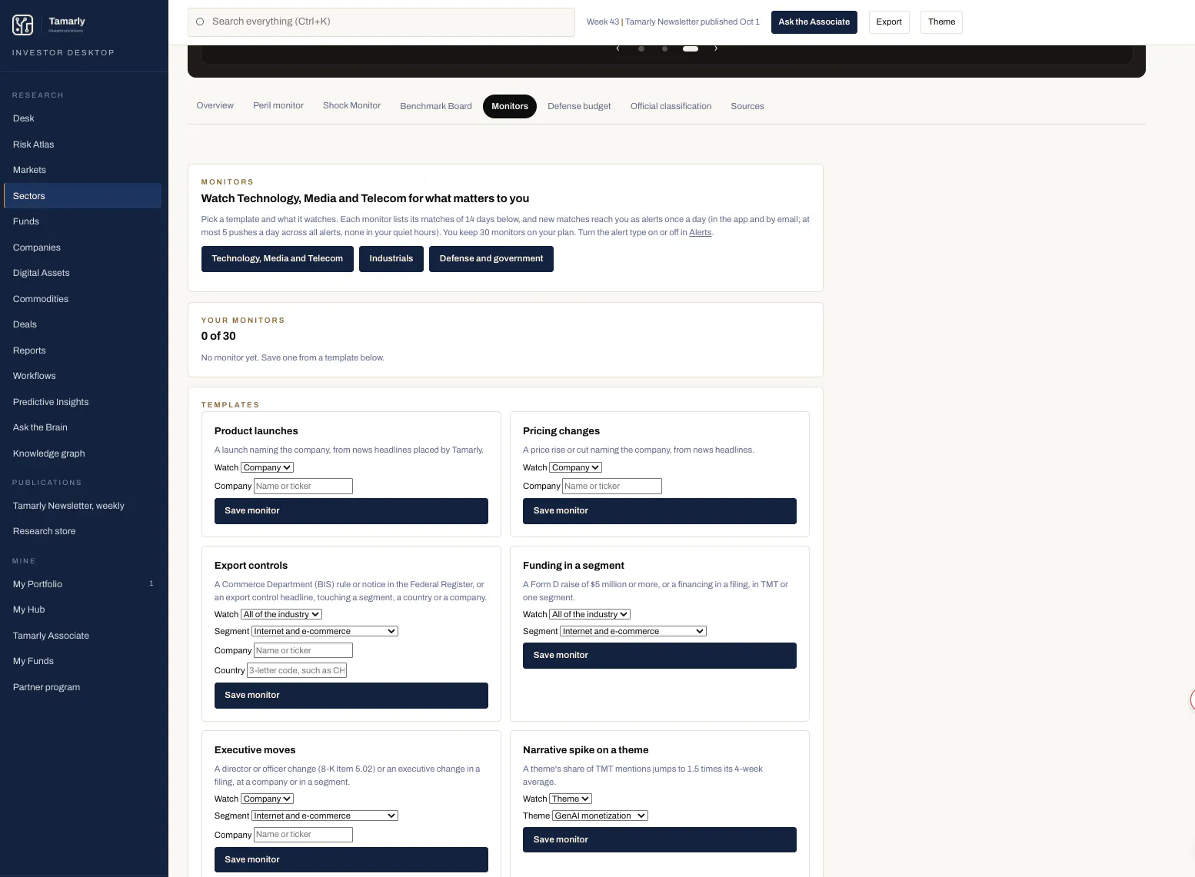Screen dimensions: 1195x877
Task: Click the Tamarly logo icon
Action: click(x=23, y=25)
